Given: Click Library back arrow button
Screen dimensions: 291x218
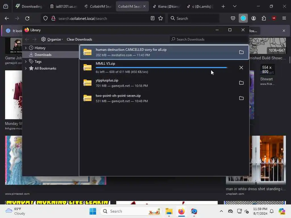Looking at the screenshot, I should pyautogui.click(x=27, y=39).
